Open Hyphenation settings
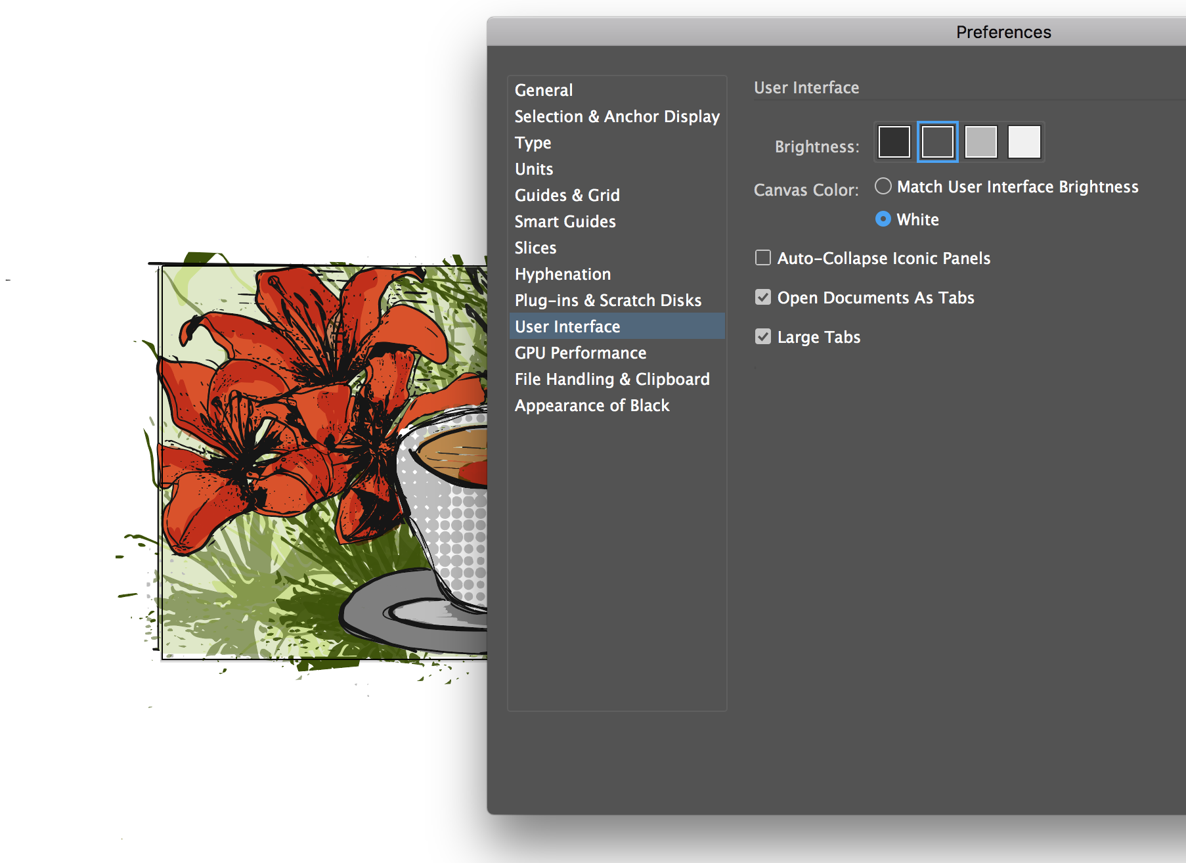Image resolution: width=1186 pixels, height=863 pixels. (562, 274)
